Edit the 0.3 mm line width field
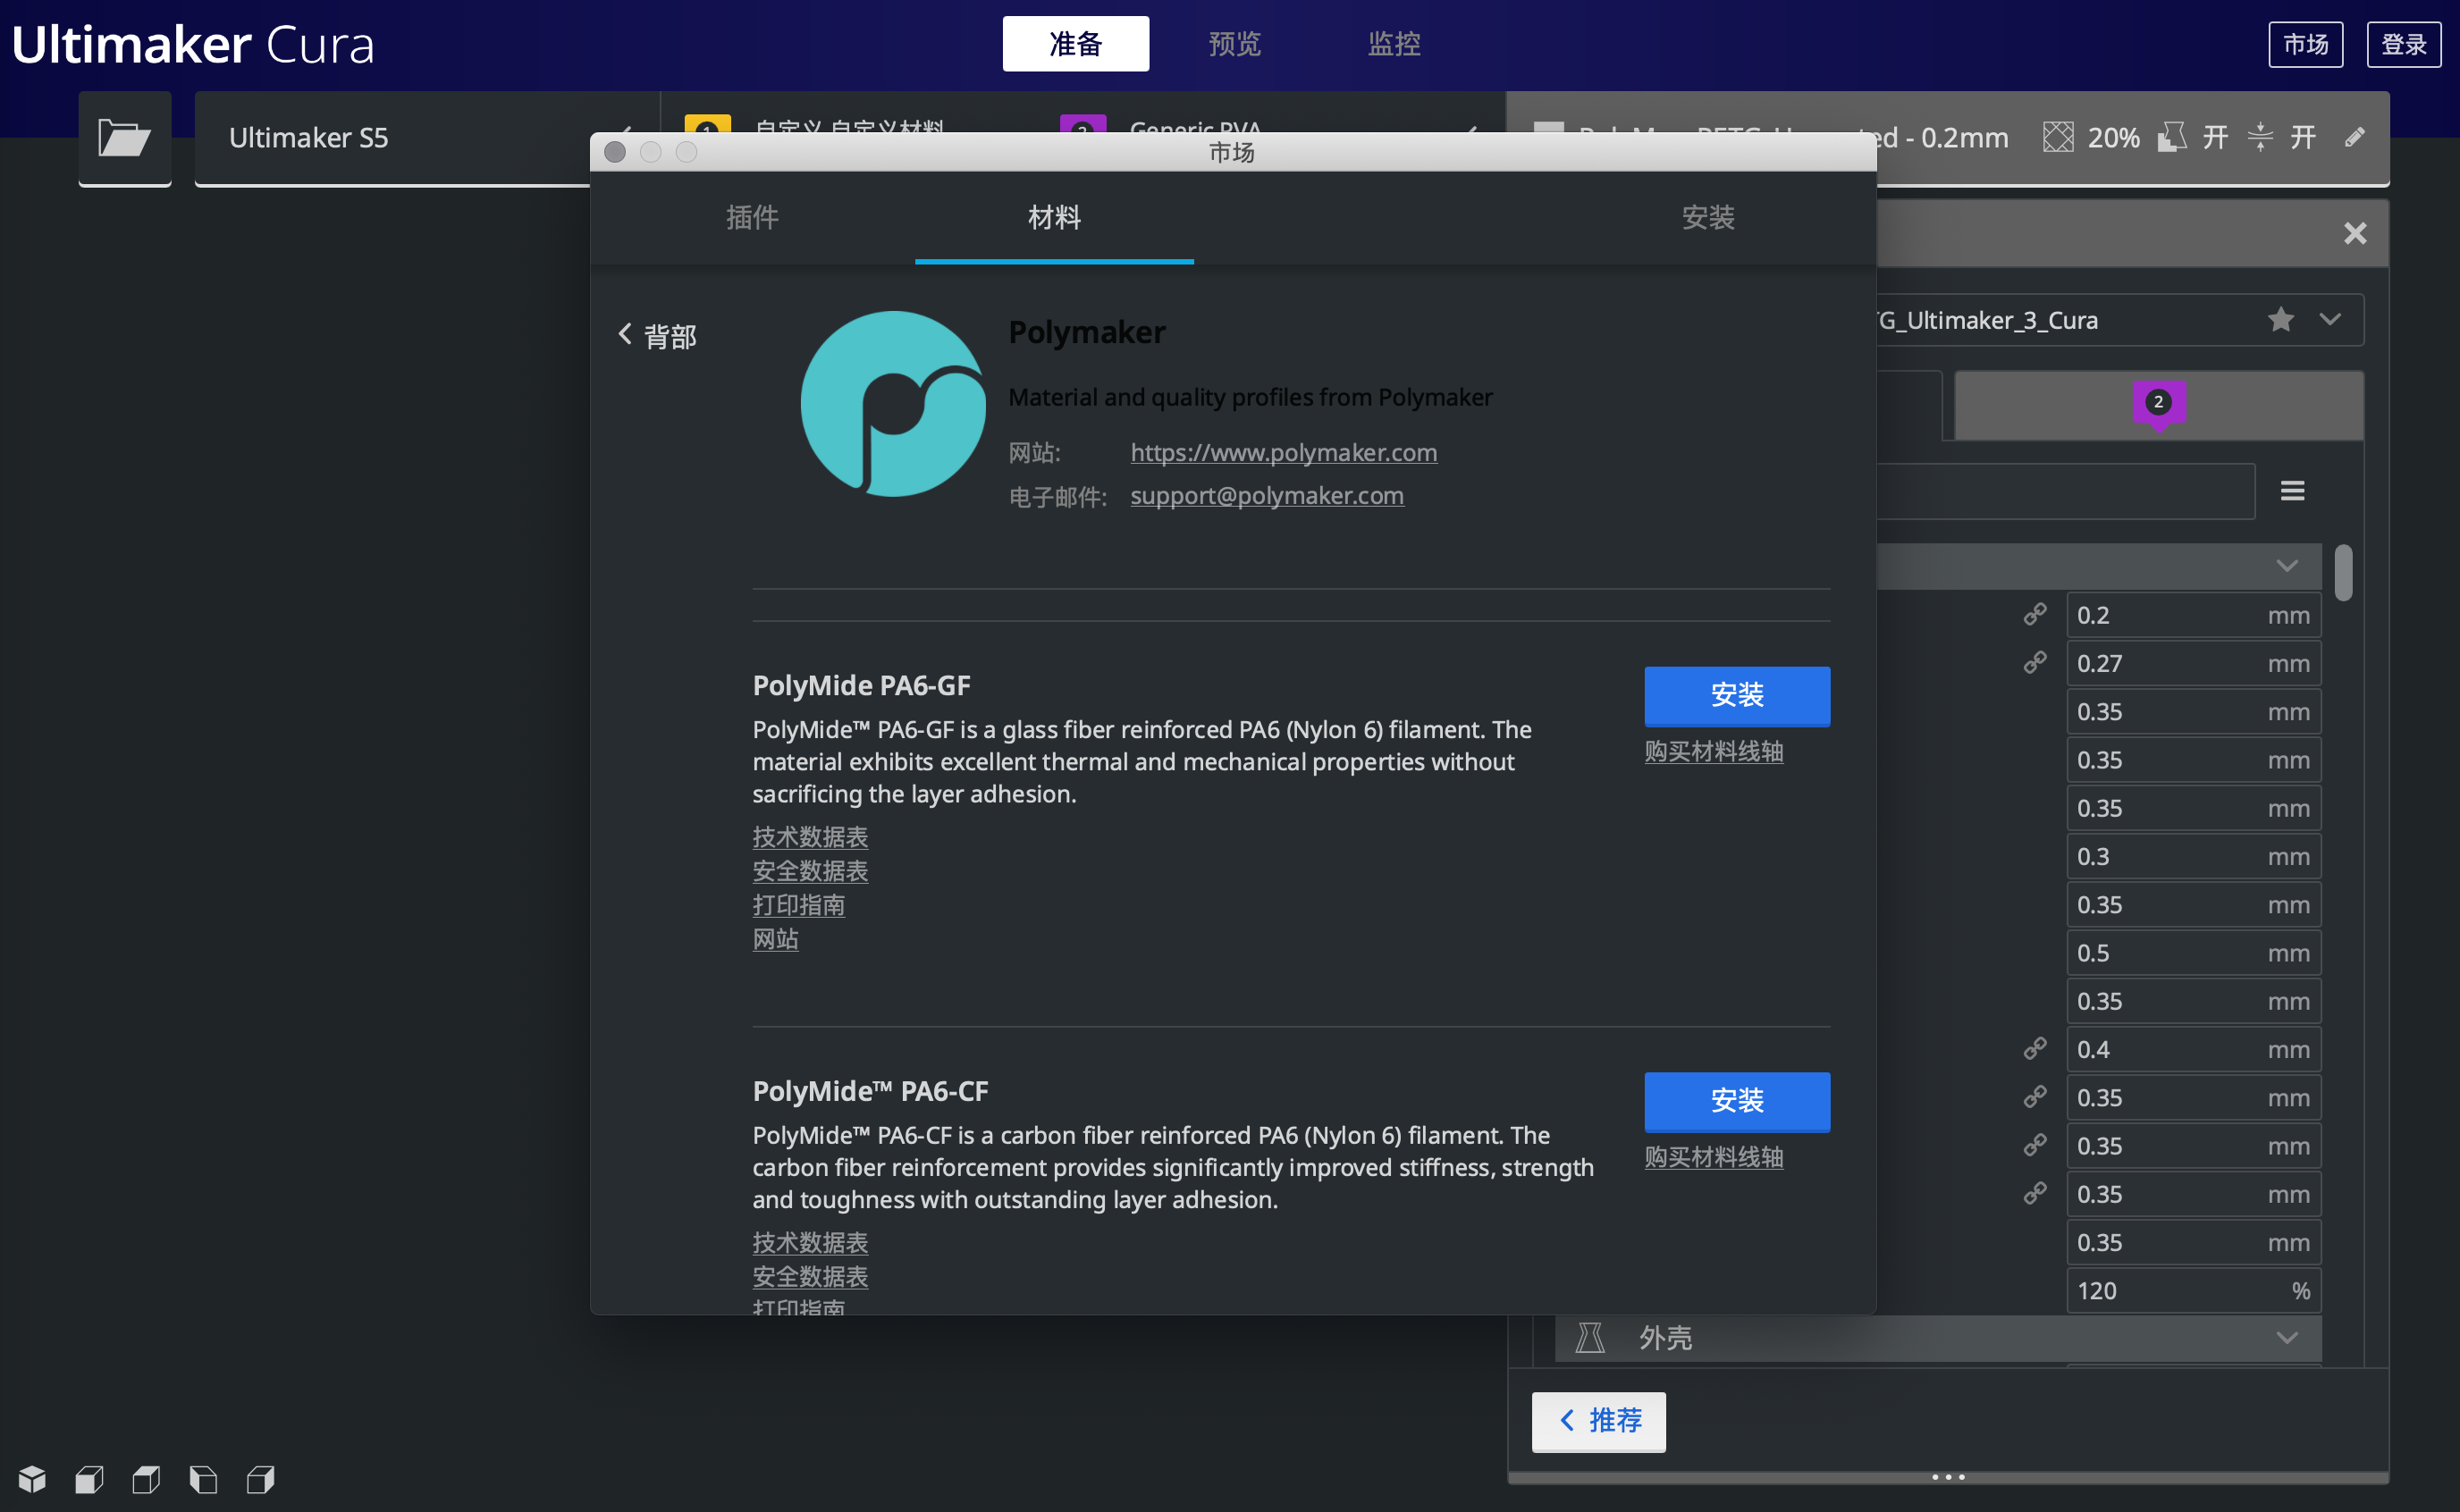Image resolution: width=2460 pixels, height=1512 pixels. click(2193, 856)
